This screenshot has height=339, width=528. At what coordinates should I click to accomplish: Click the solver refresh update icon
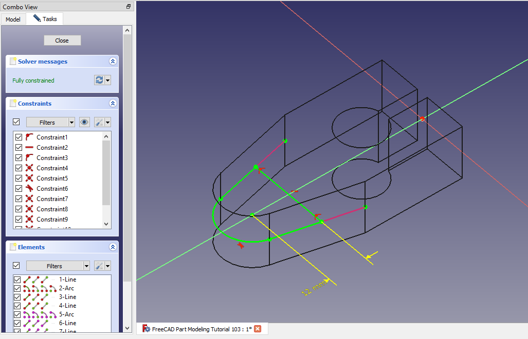tap(99, 80)
